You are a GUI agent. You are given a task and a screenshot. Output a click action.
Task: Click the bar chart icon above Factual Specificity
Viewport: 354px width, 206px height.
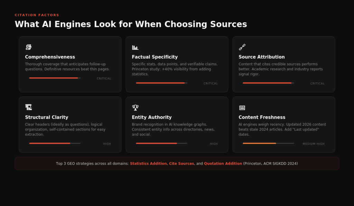click(135, 47)
